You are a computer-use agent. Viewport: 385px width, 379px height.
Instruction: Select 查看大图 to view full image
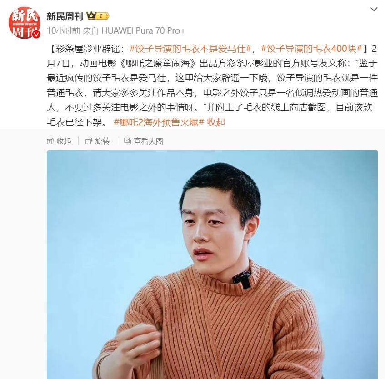click(x=144, y=141)
